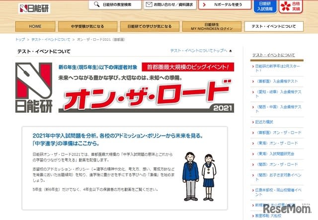The width and height of the screenshot is (318, 220).
Task: Click the arrow bullet next to 記述力模試
Action: point(253,122)
